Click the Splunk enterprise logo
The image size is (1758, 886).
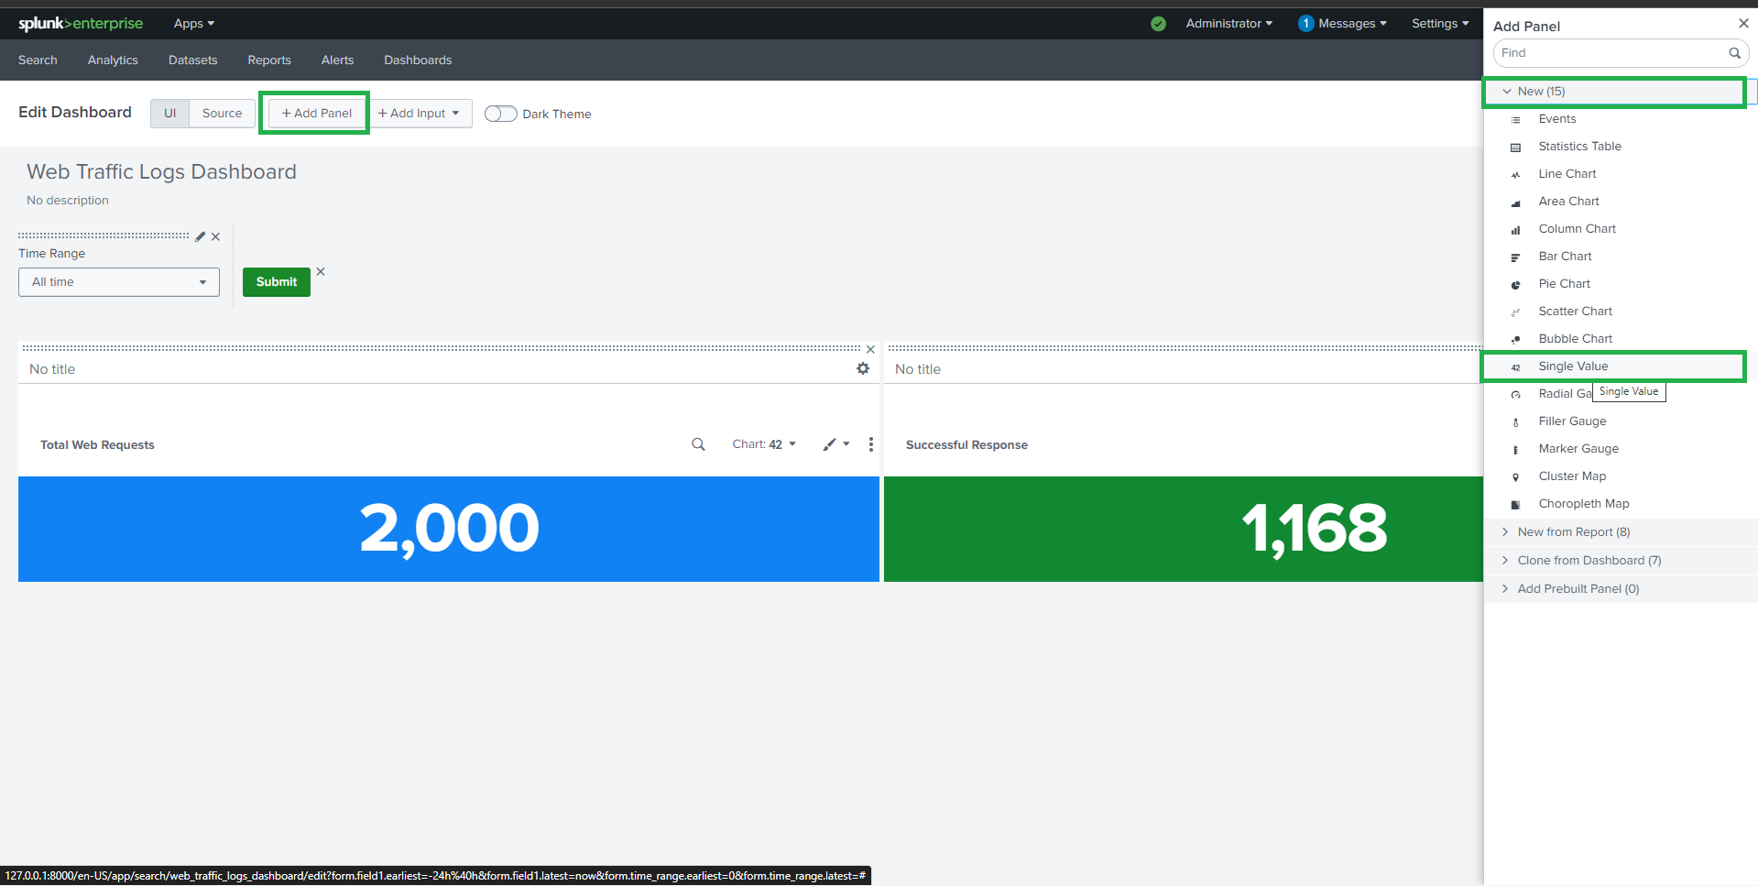pos(81,23)
